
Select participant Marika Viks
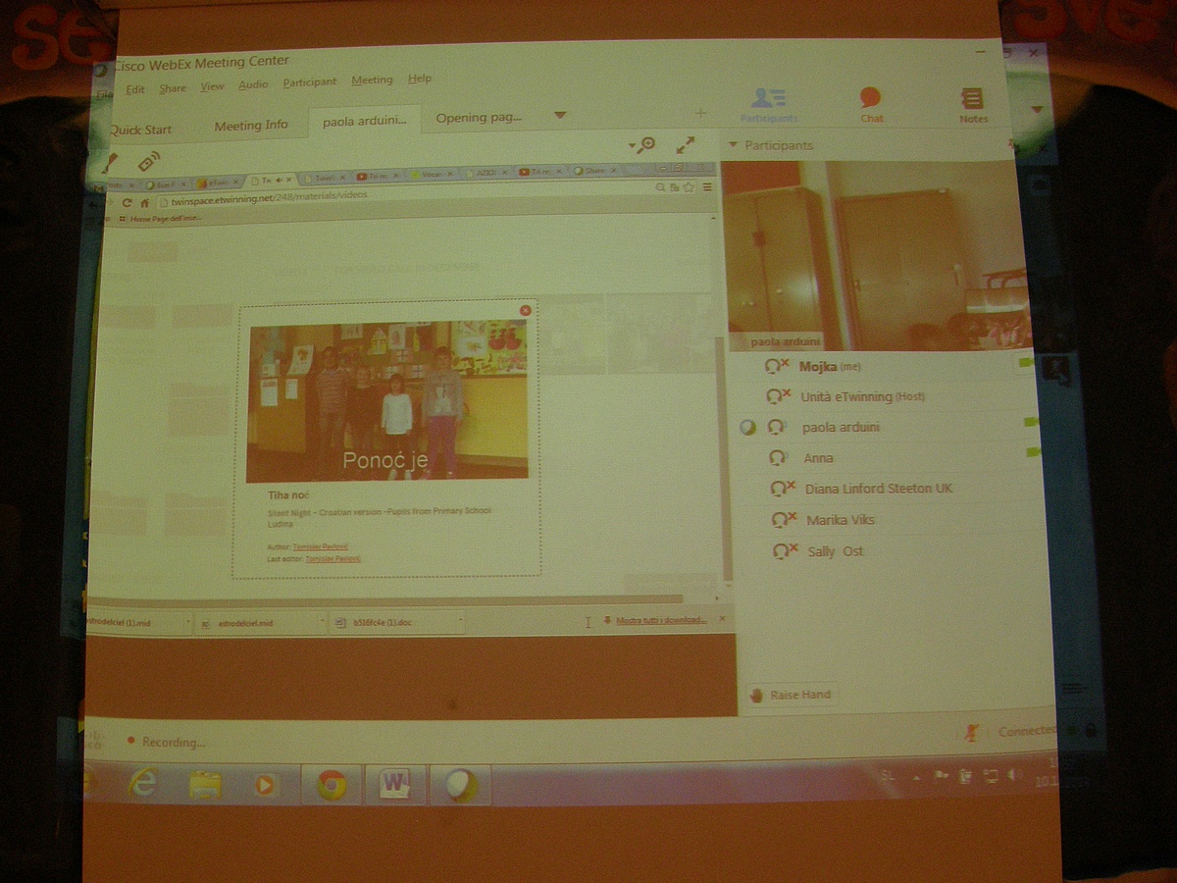(x=840, y=519)
